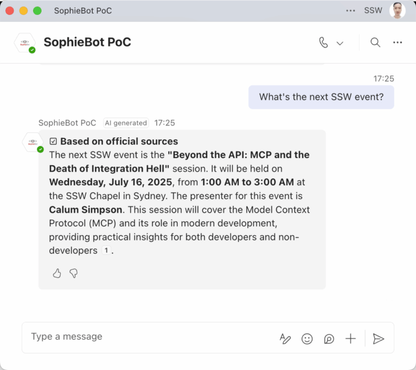Open the plus actions and apps menu

pos(351,339)
